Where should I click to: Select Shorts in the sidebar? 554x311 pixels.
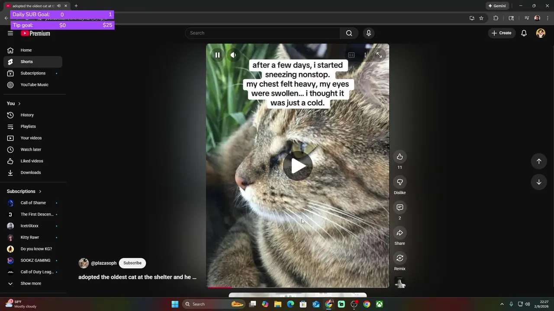point(33,62)
